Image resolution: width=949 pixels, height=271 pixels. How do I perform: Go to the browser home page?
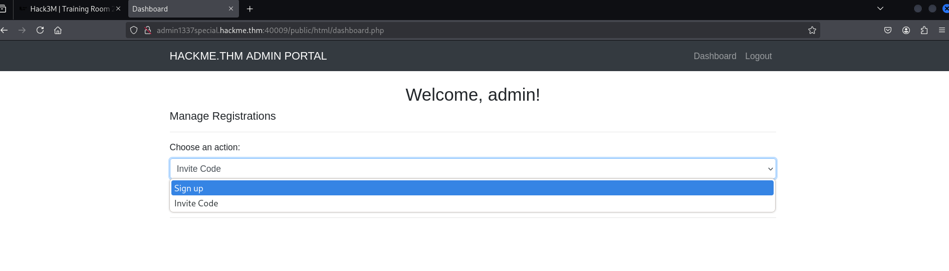point(58,30)
